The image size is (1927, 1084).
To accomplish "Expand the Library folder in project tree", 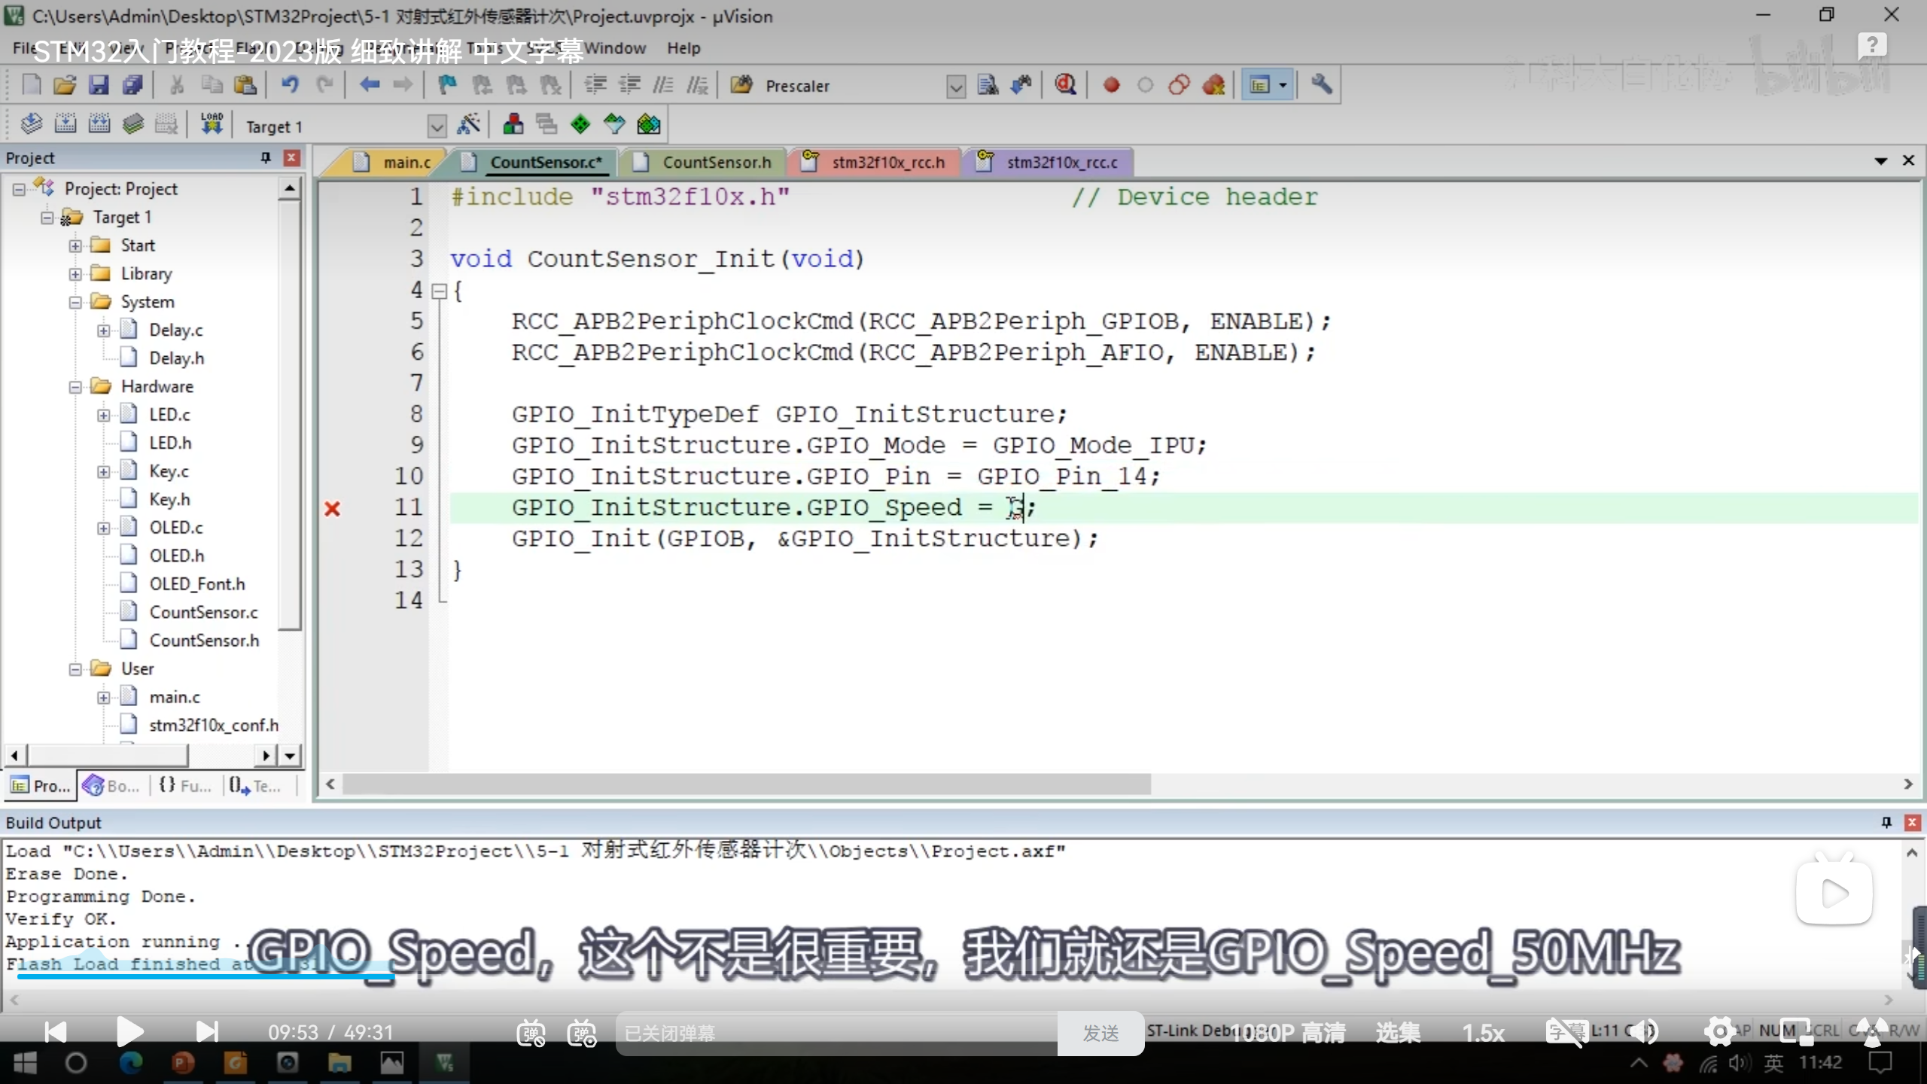I will [75, 274].
